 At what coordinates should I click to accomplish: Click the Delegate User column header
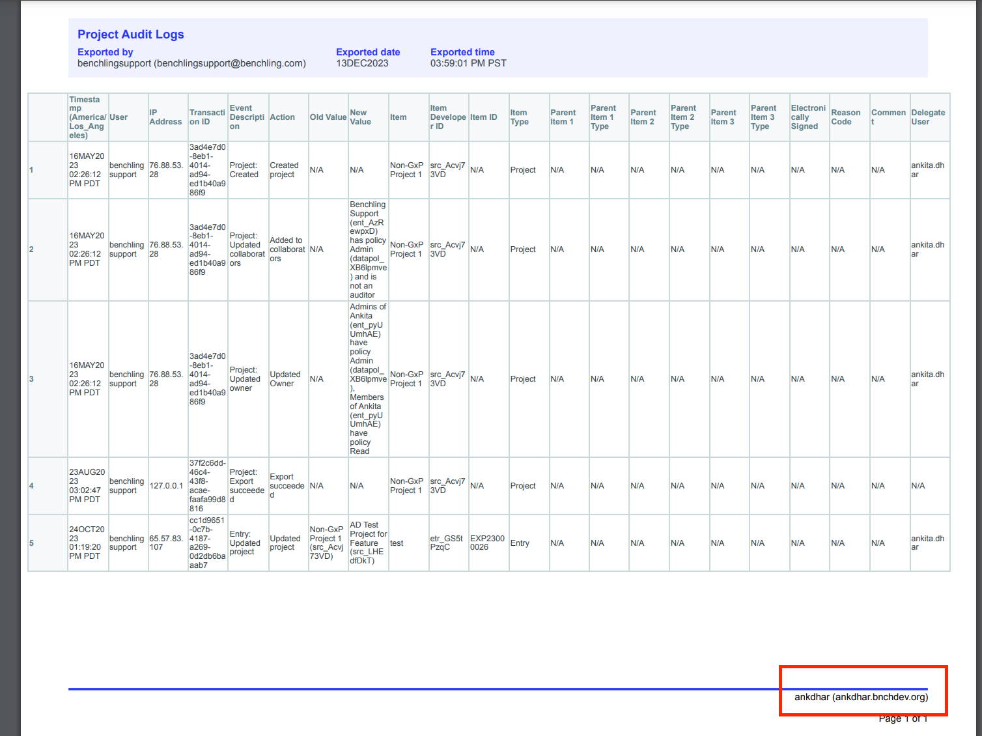(930, 117)
